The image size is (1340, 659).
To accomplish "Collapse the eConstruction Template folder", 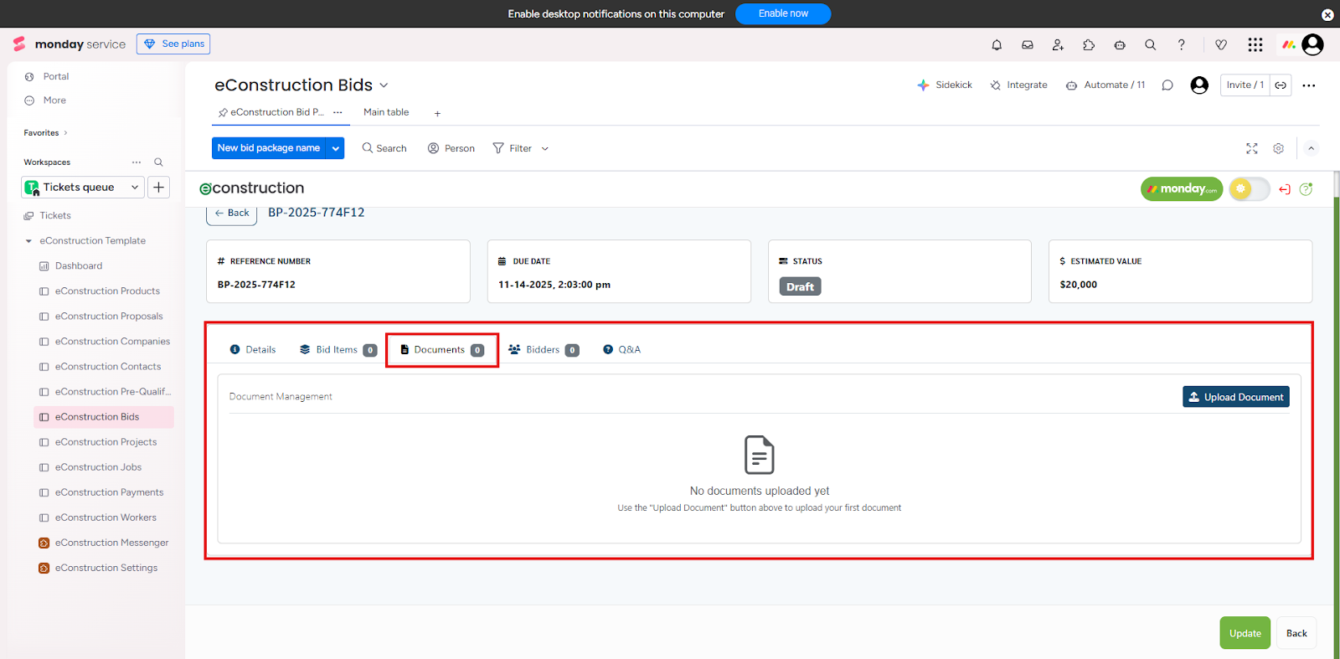I will [x=28, y=241].
